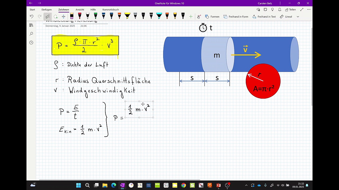The image size is (339, 190).
Task: Toggle the text selection cursor mode
Action: (47, 17)
